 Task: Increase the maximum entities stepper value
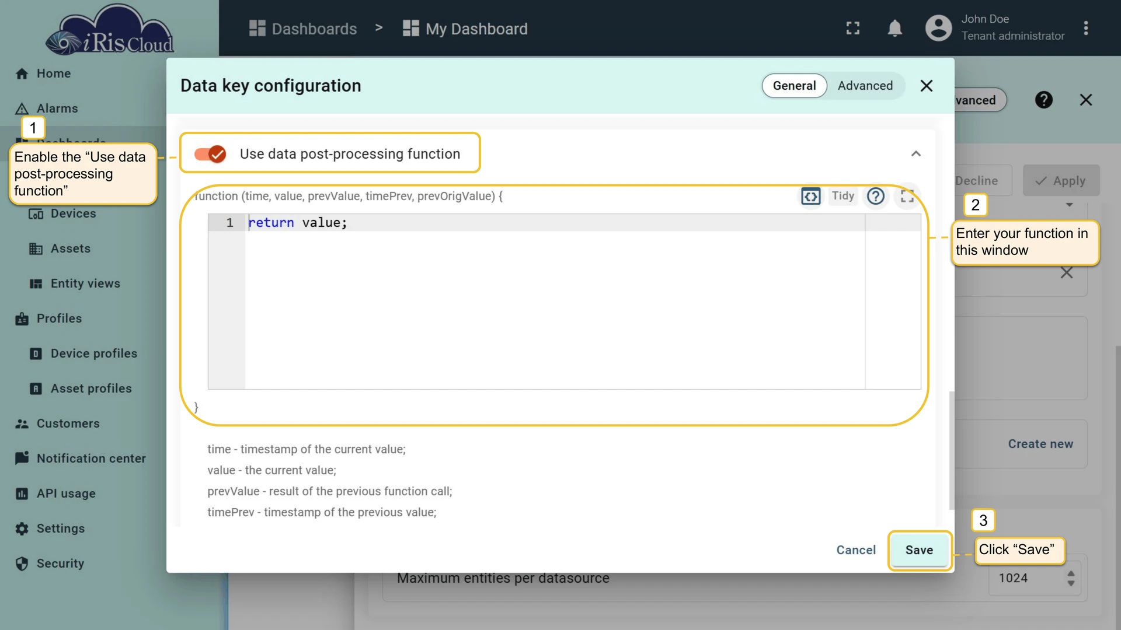(1071, 574)
